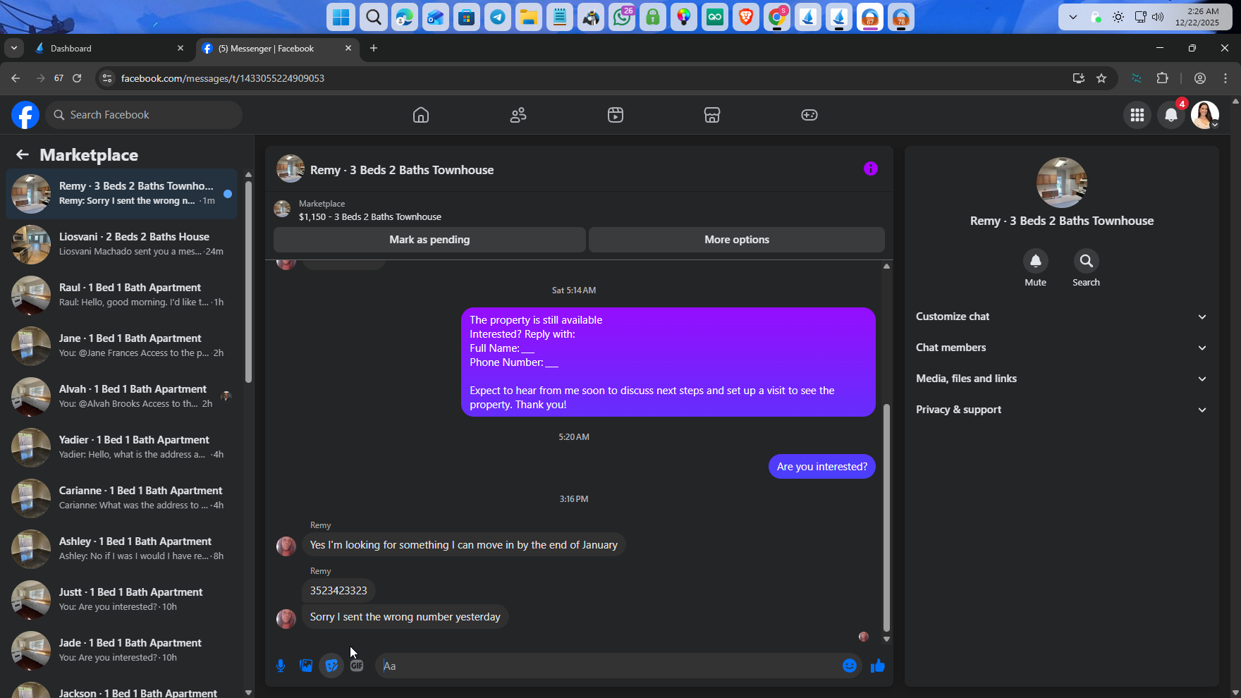Open a new browser tab

click(374, 48)
